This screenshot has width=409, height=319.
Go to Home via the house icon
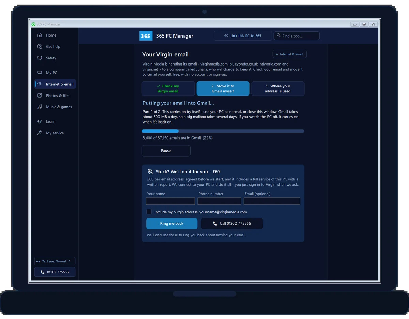tap(40, 35)
